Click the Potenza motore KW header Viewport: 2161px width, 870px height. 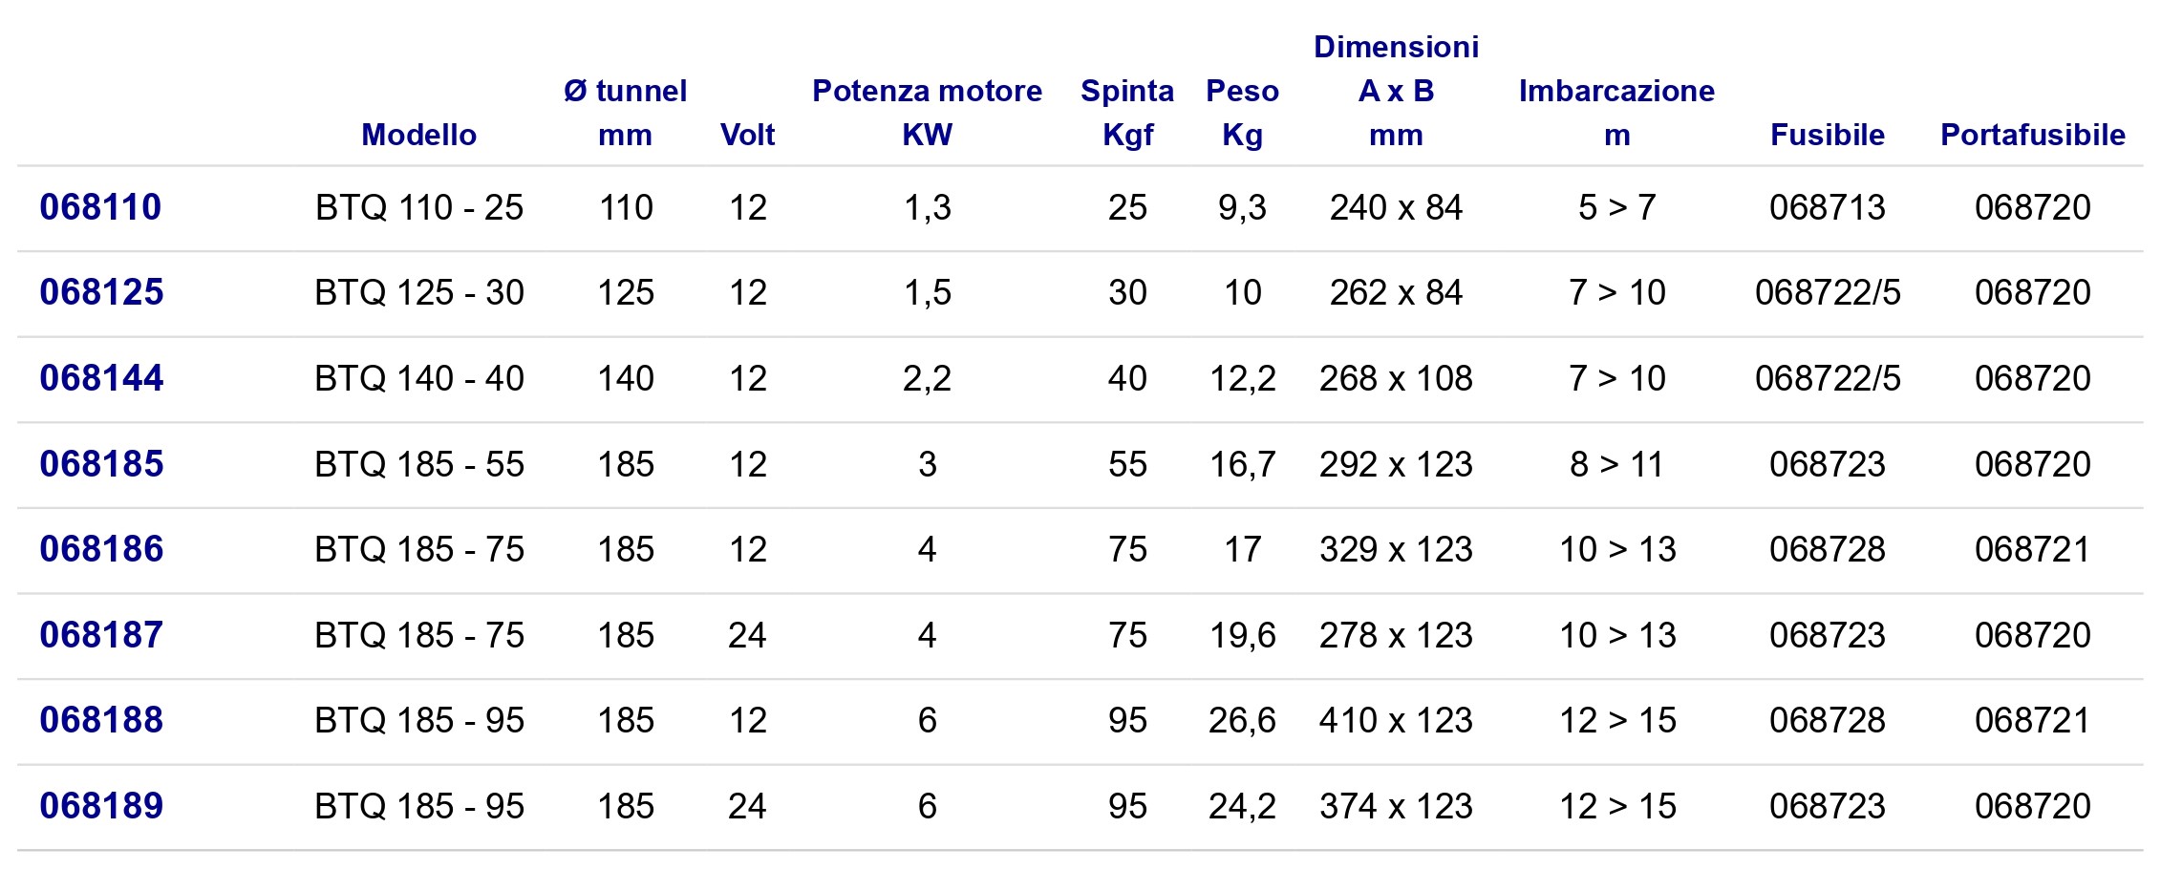[x=927, y=113]
